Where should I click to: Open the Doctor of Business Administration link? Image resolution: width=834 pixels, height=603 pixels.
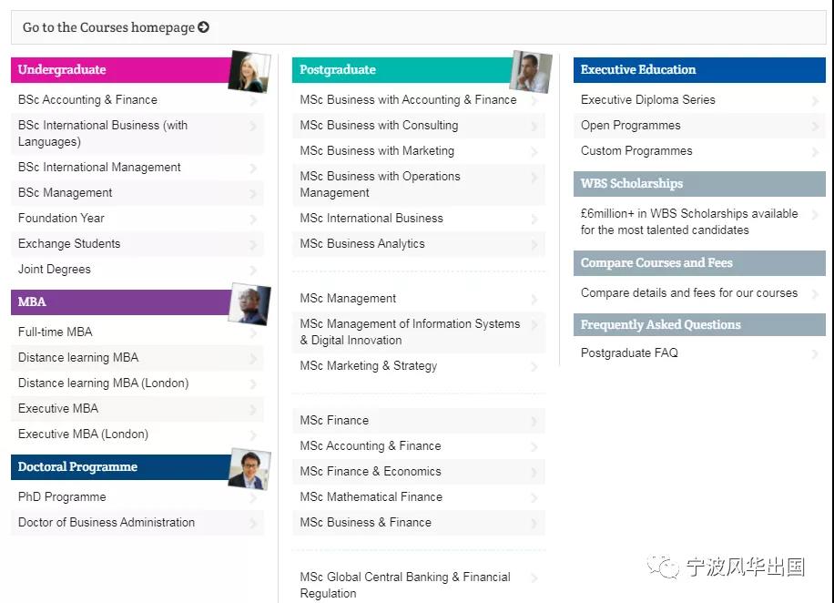[x=107, y=523]
